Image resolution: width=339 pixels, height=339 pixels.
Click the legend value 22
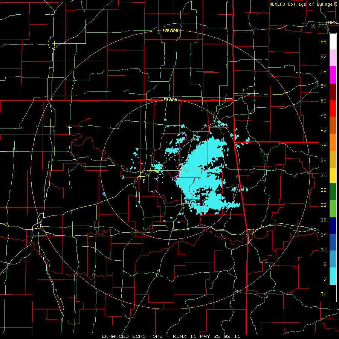(324, 205)
